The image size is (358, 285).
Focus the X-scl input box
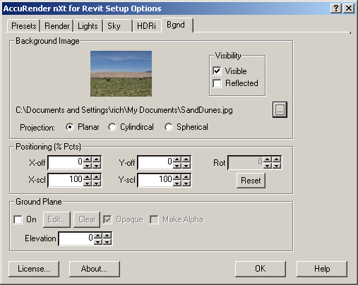point(66,180)
